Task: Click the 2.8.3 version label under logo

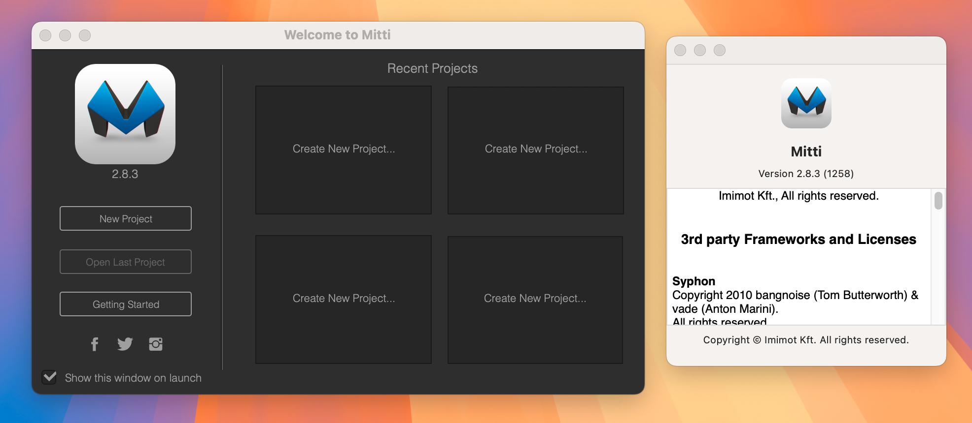Action: (125, 174)
